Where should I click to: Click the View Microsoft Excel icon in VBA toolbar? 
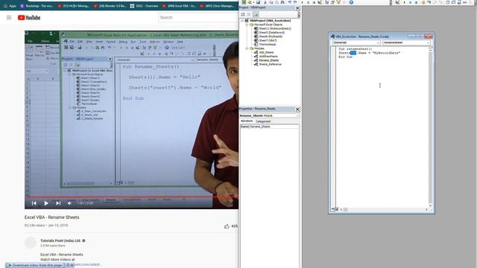(244, 2)
